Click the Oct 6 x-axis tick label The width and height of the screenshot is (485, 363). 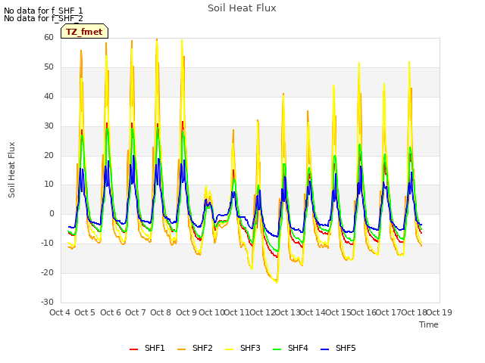(x=111, y=312)
